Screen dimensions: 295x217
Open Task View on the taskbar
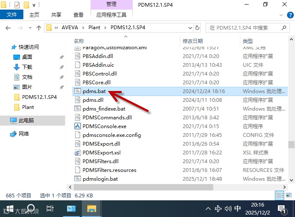(50, 208)
